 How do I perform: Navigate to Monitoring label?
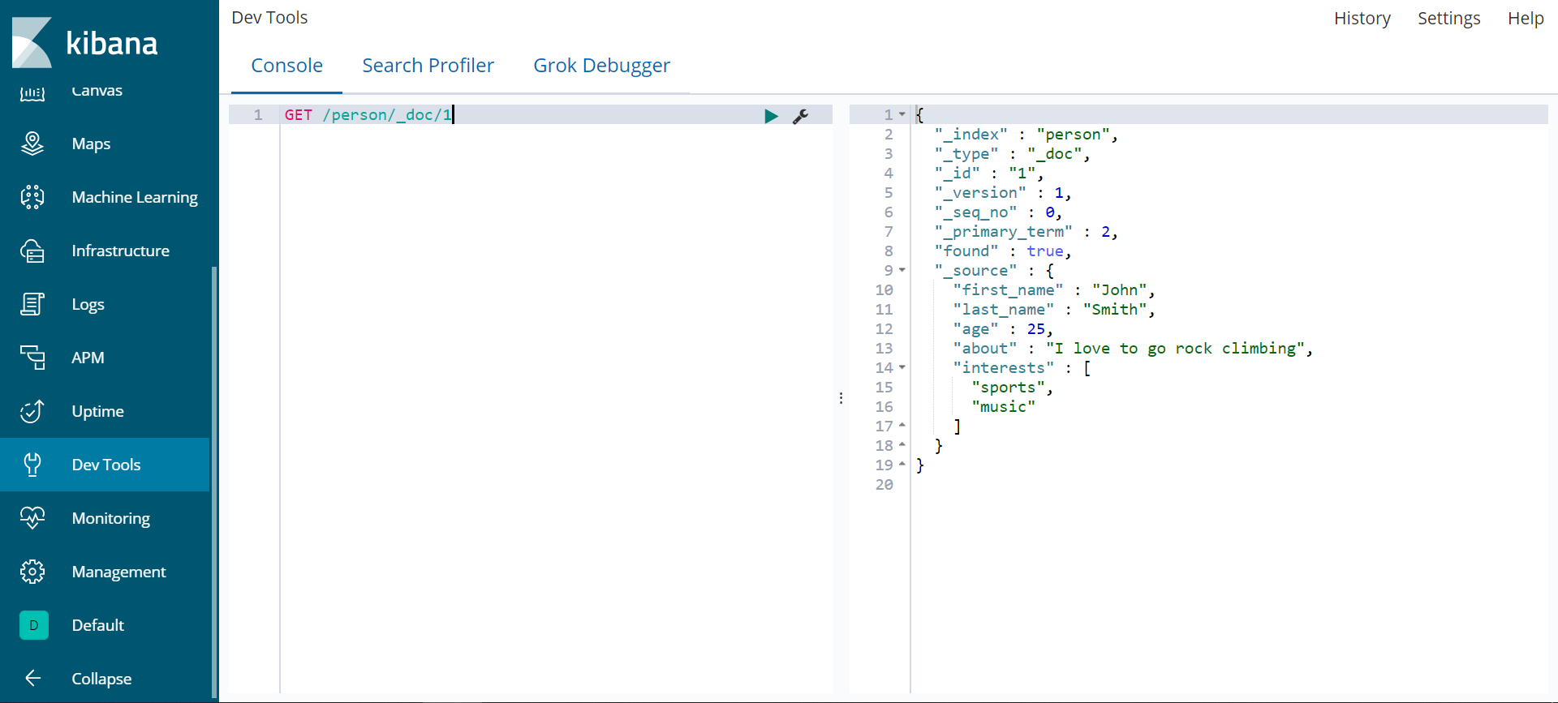[110, 518]
